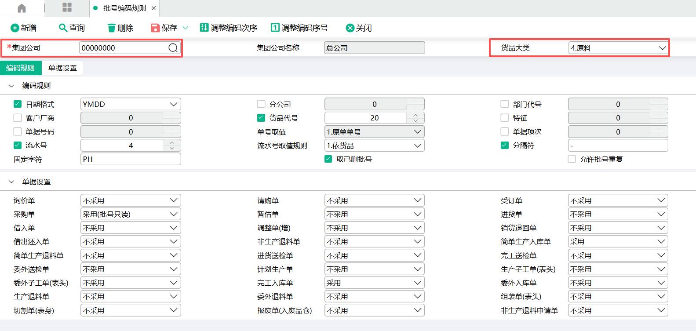Uncheck the 日期格式 checkbox
696x331 pixels.
click(18, 104)
